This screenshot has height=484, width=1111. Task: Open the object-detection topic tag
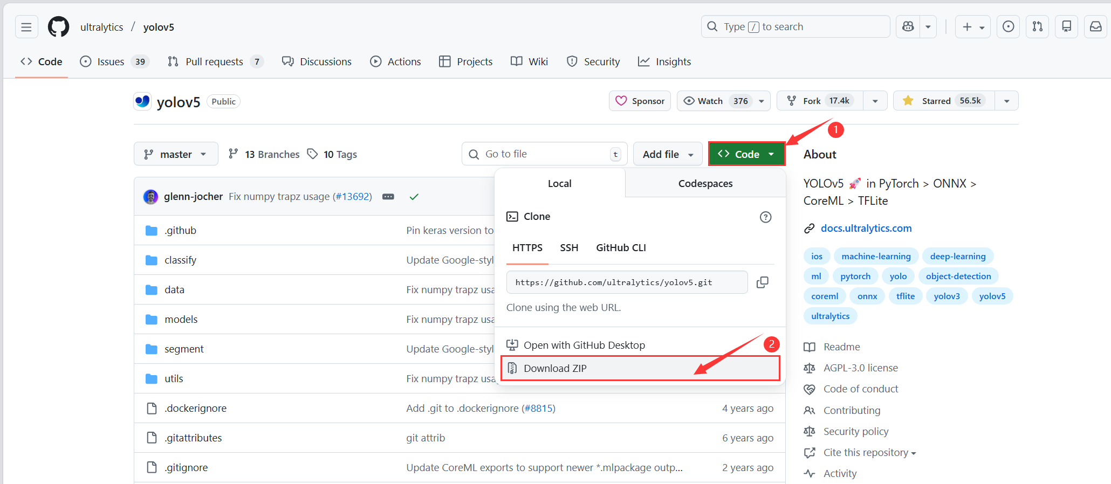tap(958, 276)
